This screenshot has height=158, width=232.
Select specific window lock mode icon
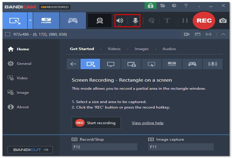131,64
